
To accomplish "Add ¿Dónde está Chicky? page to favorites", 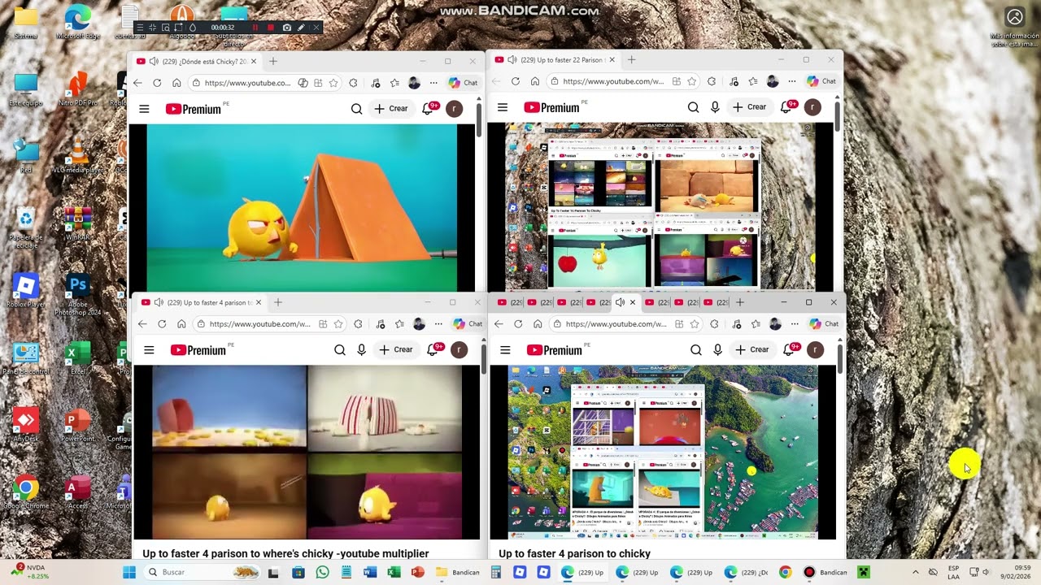I will pos(333,83).
